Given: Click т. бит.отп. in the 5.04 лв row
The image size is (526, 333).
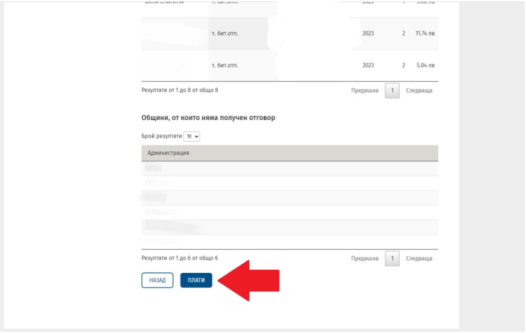Looking at the screenshot, I should (x=225, y=65).
